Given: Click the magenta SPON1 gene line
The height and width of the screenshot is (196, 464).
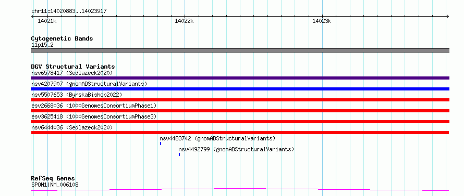Looking at the screenshot, I should pyautogui.click(x=240, y=189).
